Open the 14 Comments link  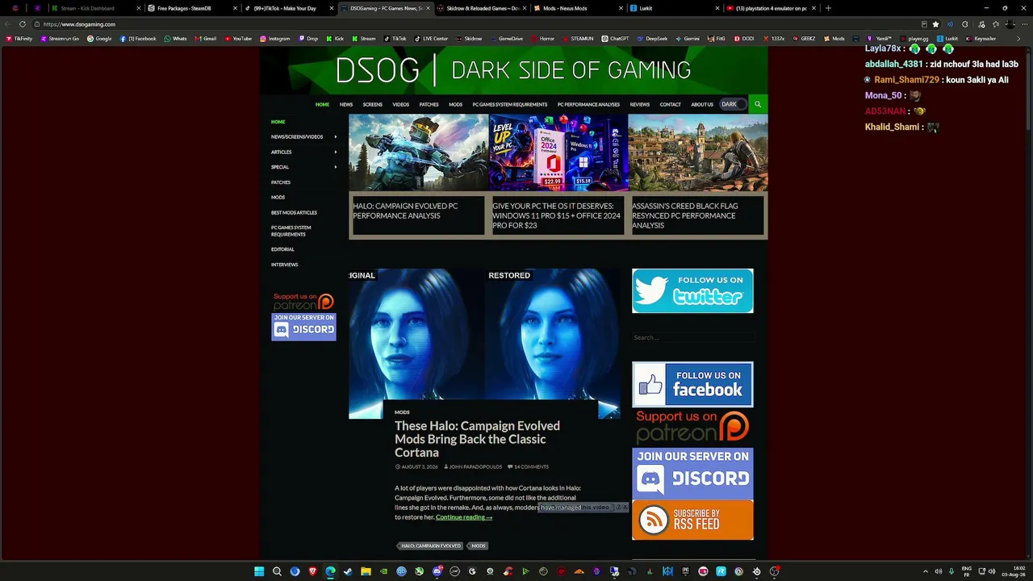[x=529, y=466]
